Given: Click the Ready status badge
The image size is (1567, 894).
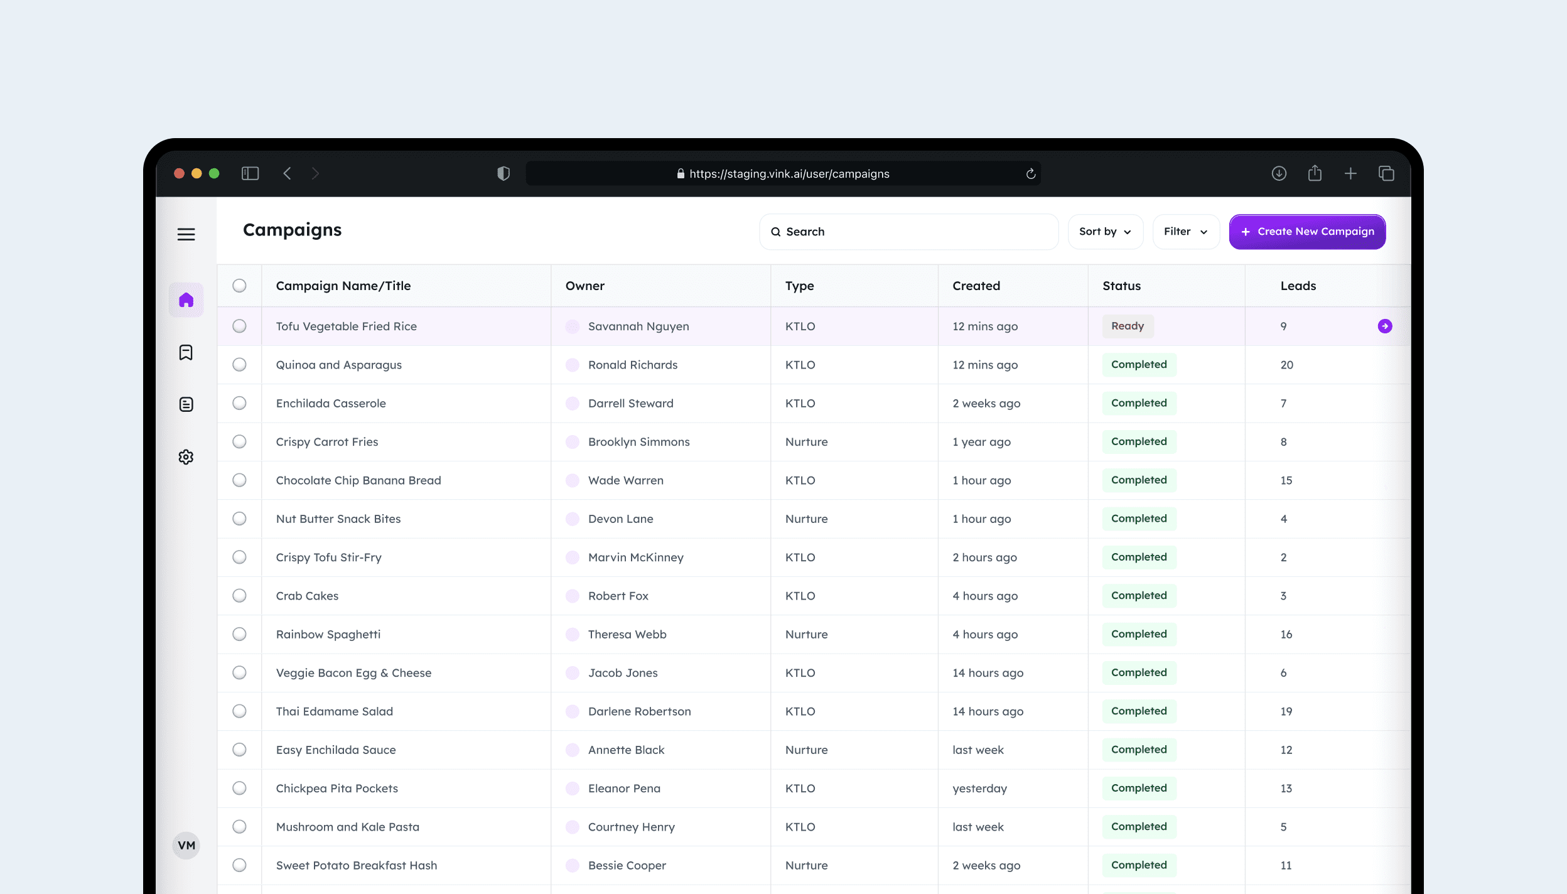Looking at the screenshot, I should (x=1128, y=326).
